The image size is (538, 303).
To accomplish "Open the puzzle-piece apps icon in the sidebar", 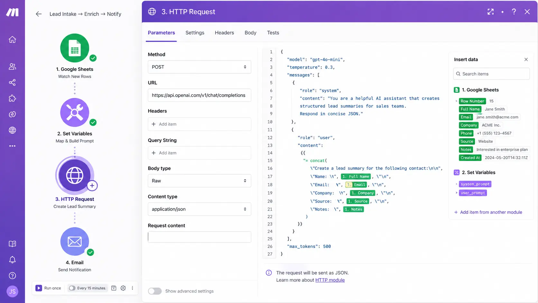I will tap(12, 98).
